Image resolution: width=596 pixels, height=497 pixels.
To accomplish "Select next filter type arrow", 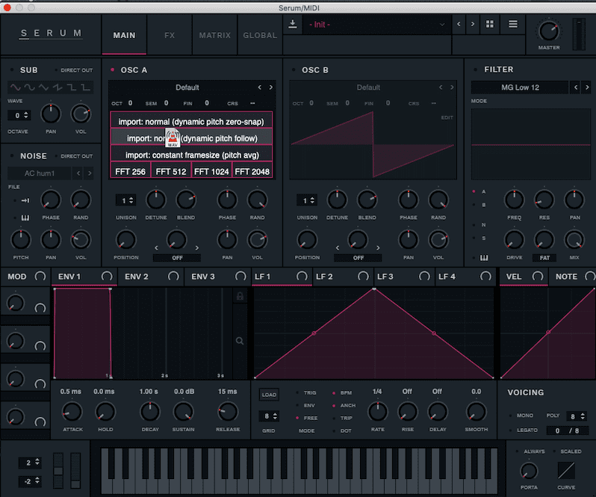I will coord(587,87).
